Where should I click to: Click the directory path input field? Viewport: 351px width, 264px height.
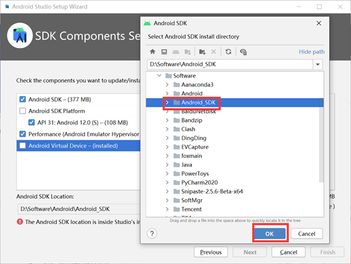(x=230, y=64)
